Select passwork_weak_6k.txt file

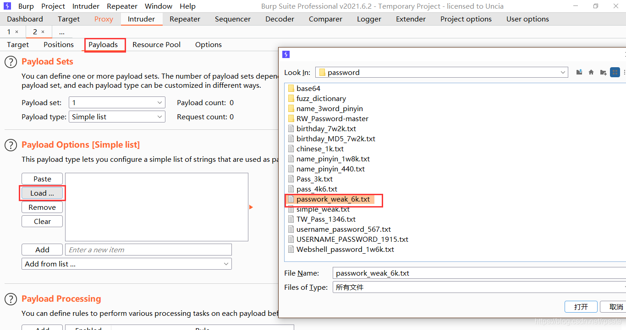coord(330,199)
